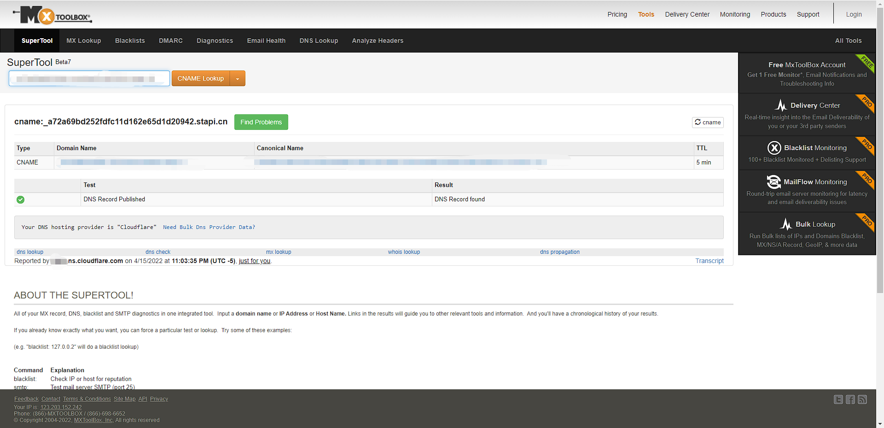884x428 pixels.
Task: Open the Email Health tab
Action: pyautogui.click(x=266, y=41)
